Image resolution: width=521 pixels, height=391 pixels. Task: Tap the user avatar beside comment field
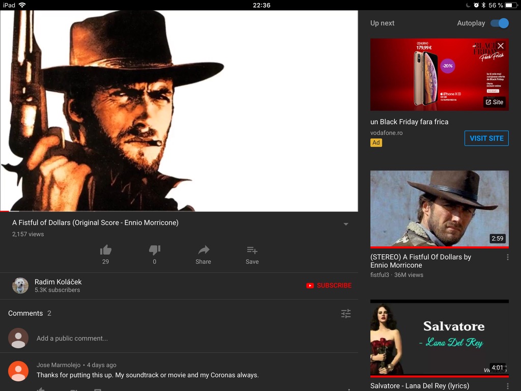click(x=18, y=338)
